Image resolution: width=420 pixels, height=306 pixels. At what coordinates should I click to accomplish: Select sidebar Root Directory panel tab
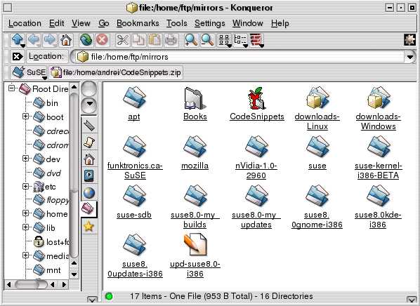(88, 209)
